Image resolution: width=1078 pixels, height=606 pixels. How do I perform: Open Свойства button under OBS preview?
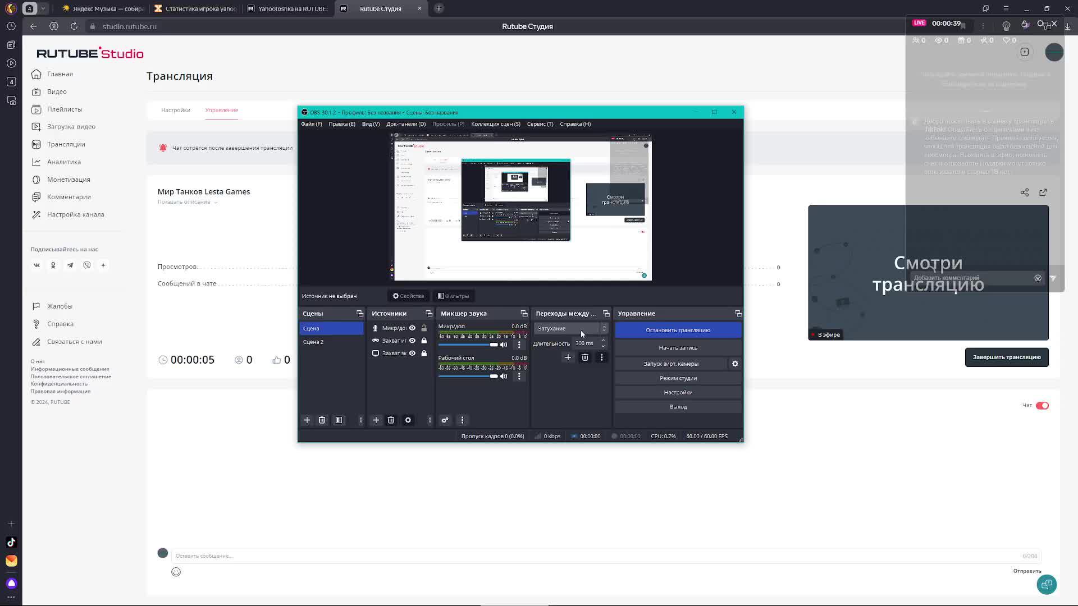408,296
